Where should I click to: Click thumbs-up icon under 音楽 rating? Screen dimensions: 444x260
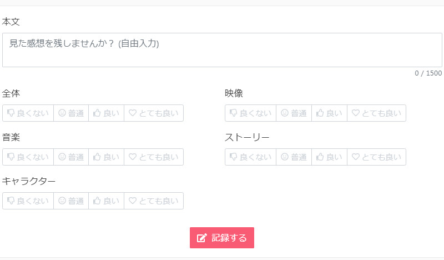(x=97, y=157)
